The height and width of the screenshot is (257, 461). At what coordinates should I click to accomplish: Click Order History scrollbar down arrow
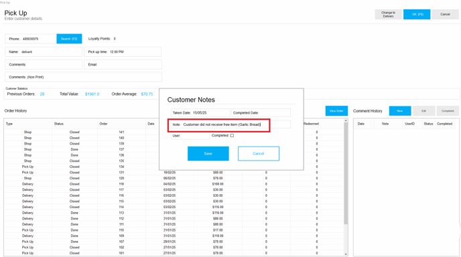pos(346,254)
